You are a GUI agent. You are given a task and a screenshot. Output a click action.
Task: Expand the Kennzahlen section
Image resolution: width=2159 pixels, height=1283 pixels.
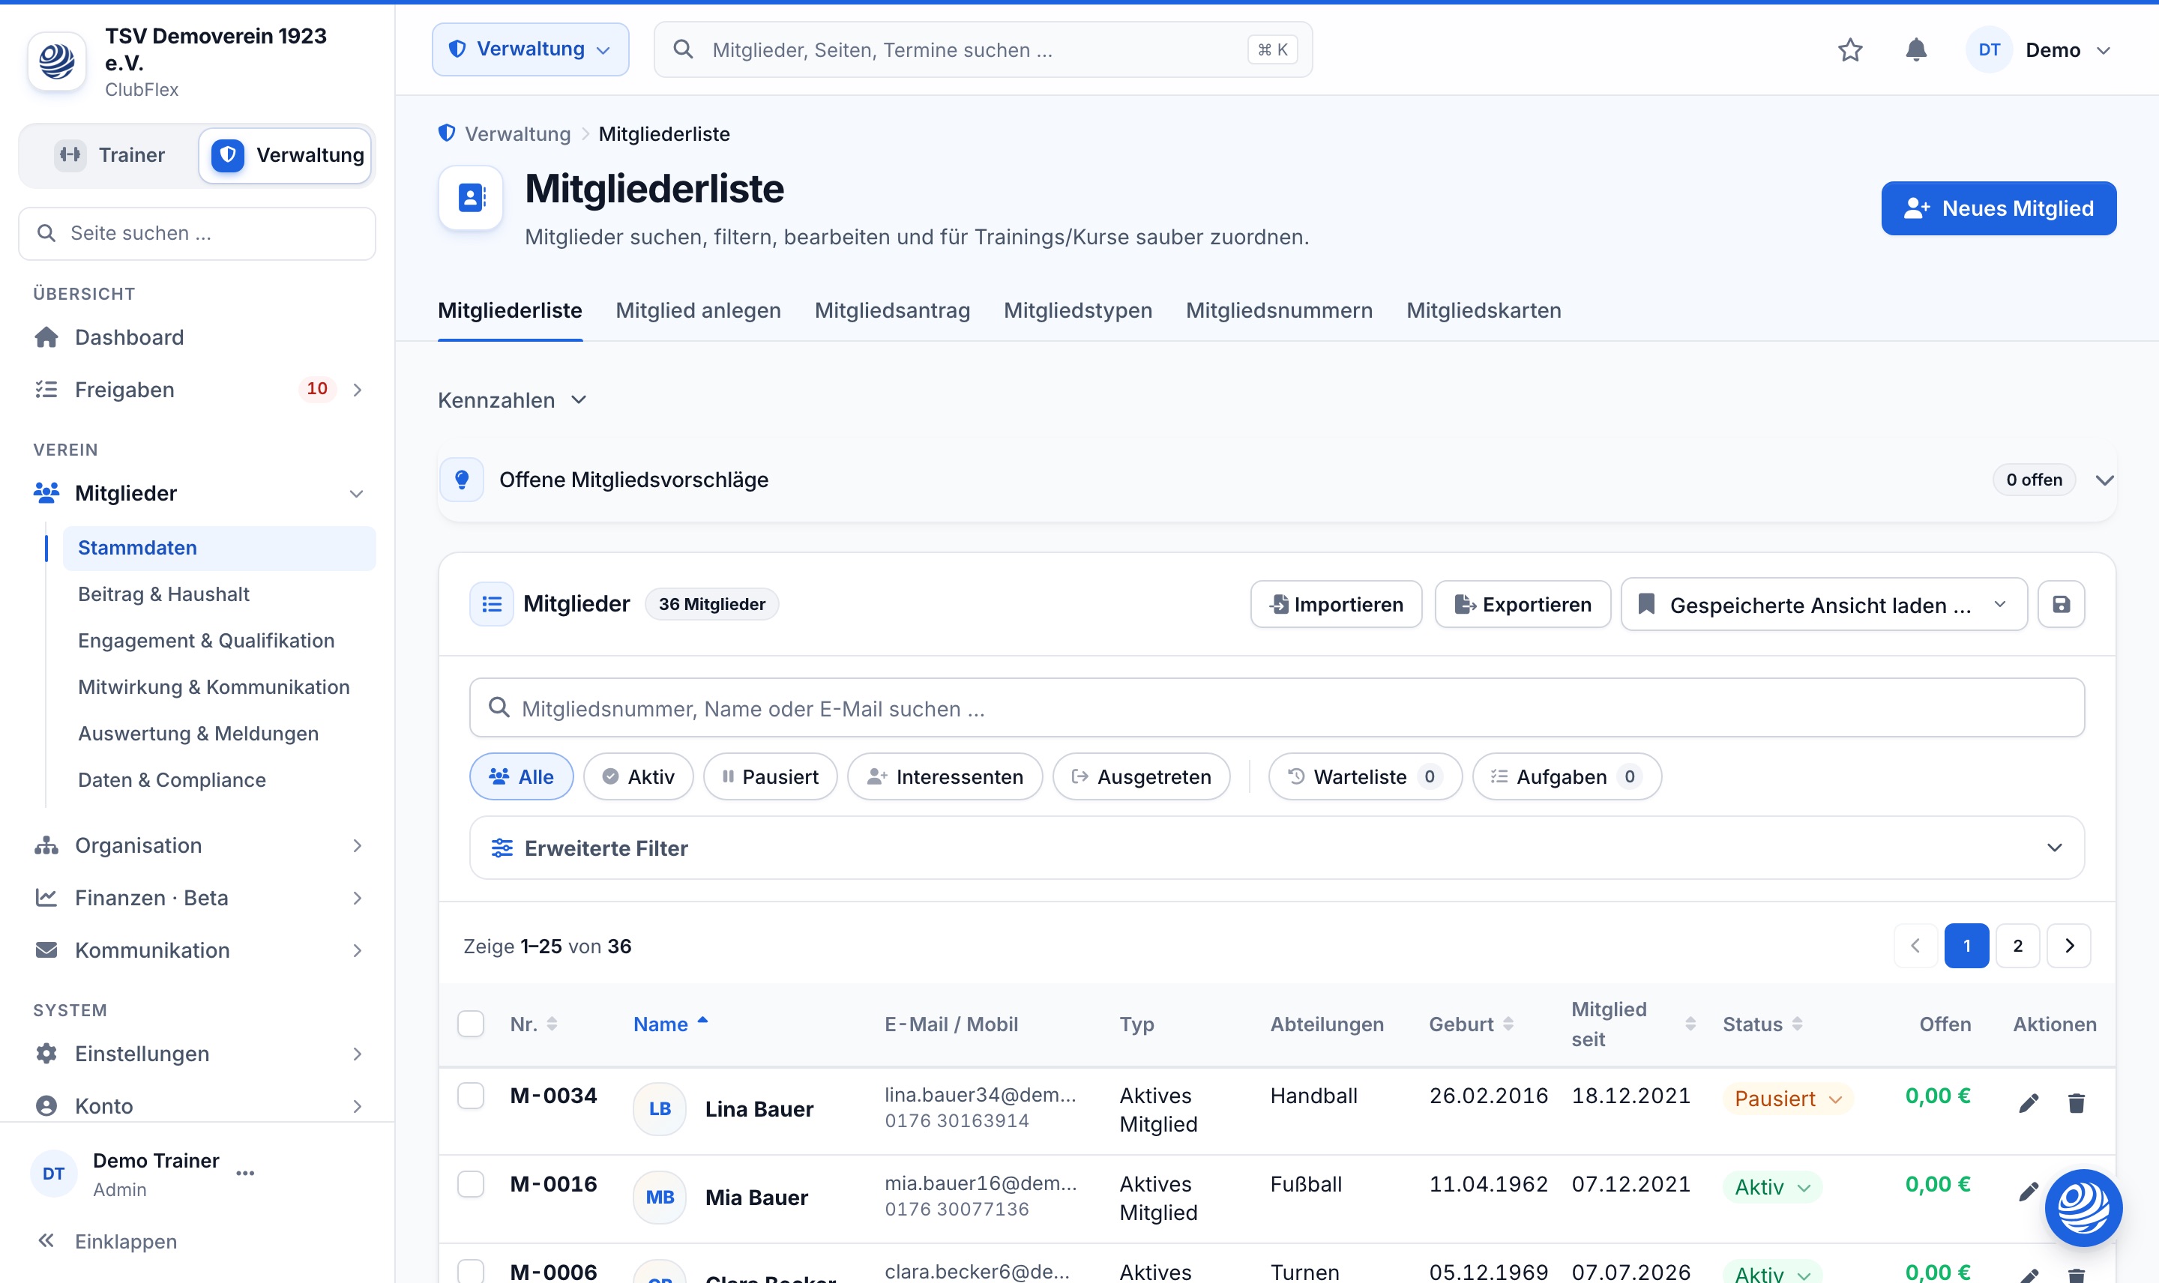513,400
